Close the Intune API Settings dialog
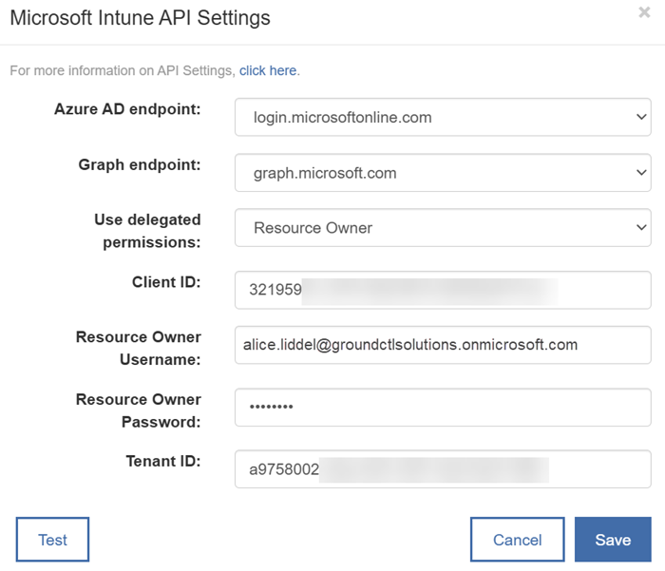 [x=644, y=12]
